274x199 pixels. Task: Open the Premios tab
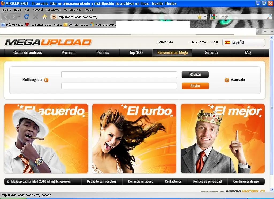(103, 53)
